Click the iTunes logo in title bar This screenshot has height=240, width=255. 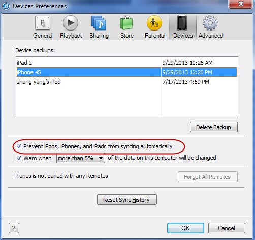point(6,6)
